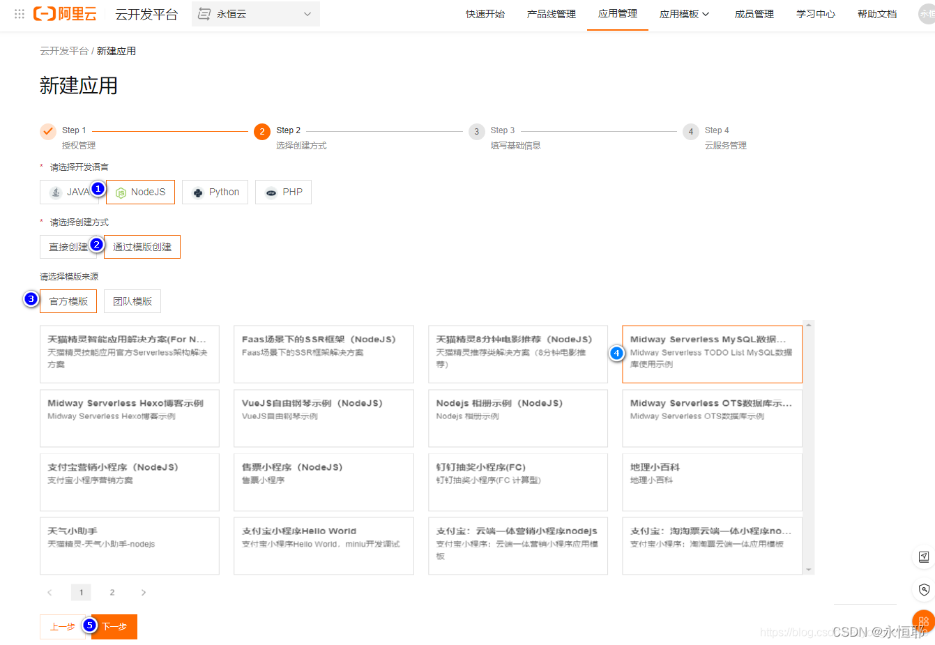
Task: Click next page arrow in pagination
Action: pyautogui.click(x=144, y=592)
